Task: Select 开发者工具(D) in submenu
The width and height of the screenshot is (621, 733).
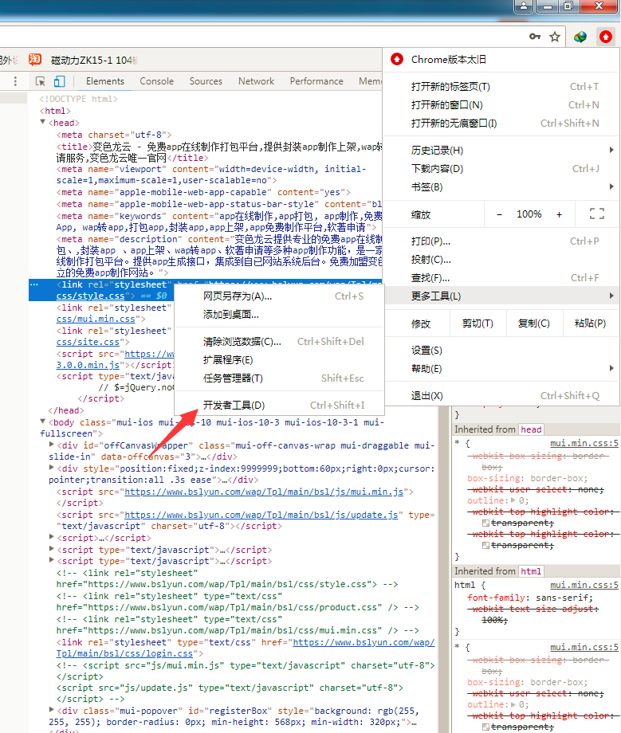Action: coord(279,405)
